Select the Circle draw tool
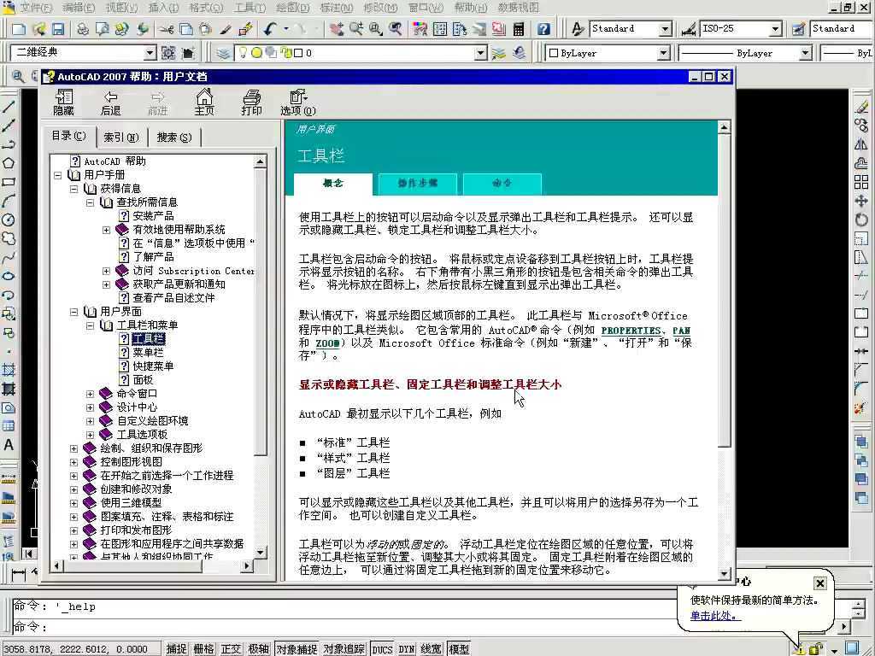875x656 pixels. click(x=9, y=220)
